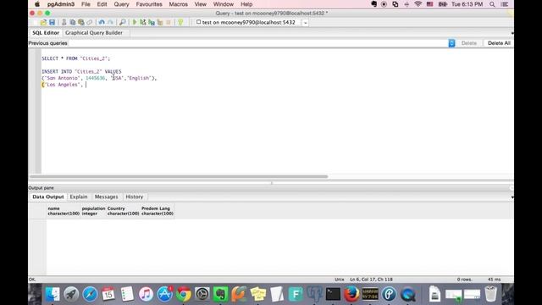542x305 pixels.
Task: Open the Favourites menu
Action: coord(149,4)
